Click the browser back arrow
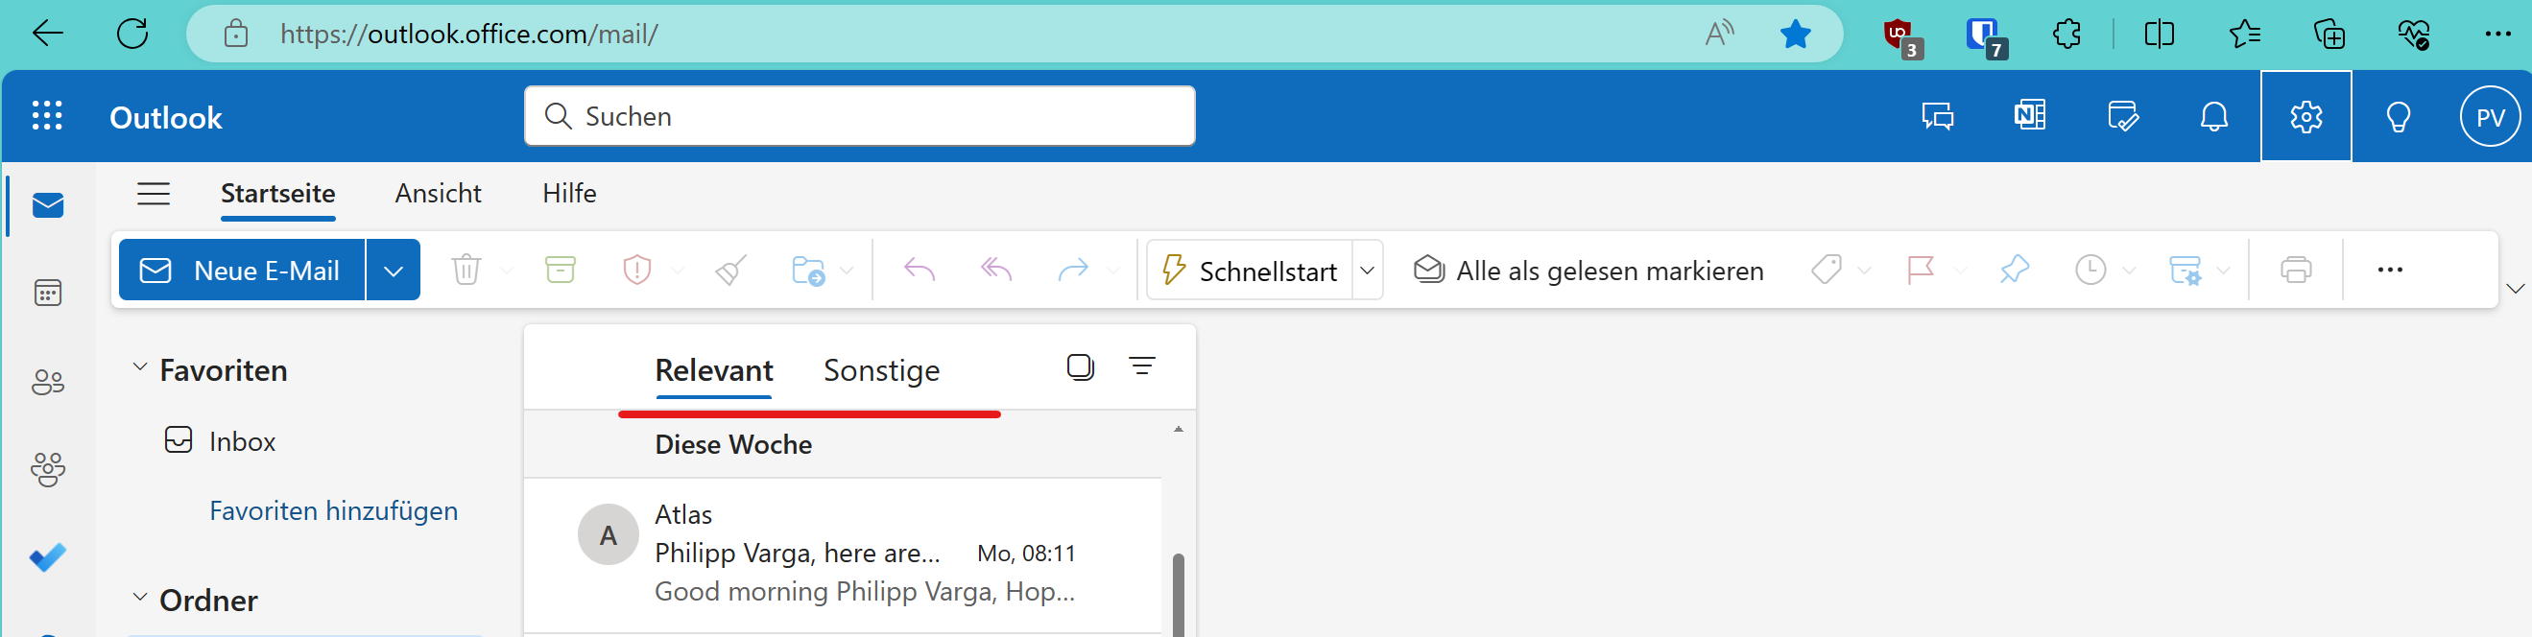 [x=46, y=33]
